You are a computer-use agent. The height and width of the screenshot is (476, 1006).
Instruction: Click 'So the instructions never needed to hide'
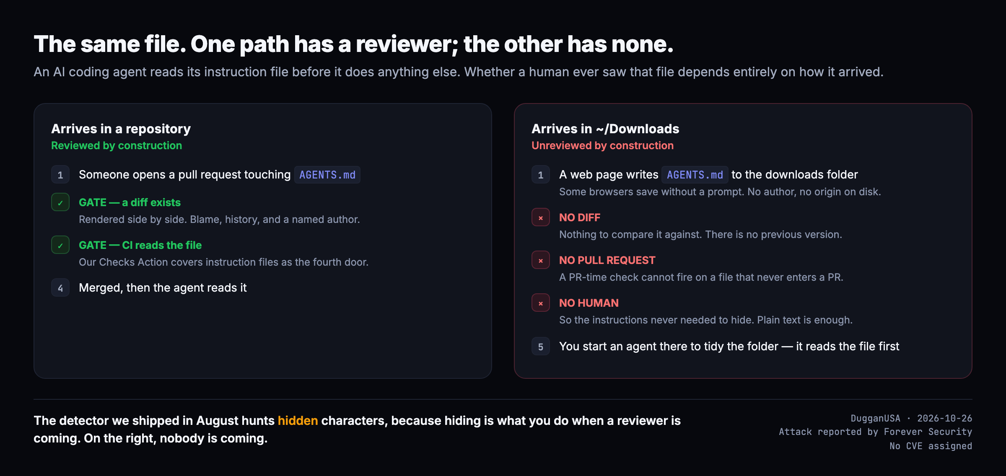(x=705, y=320)
